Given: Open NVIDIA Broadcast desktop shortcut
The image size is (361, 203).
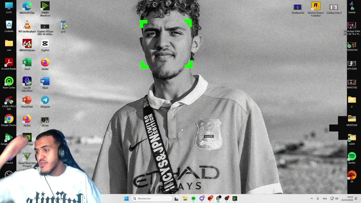Looking at the screenshot, I should 45,9.
